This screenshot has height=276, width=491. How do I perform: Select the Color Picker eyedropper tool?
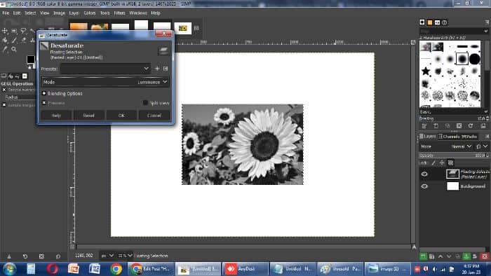[5, 49]
